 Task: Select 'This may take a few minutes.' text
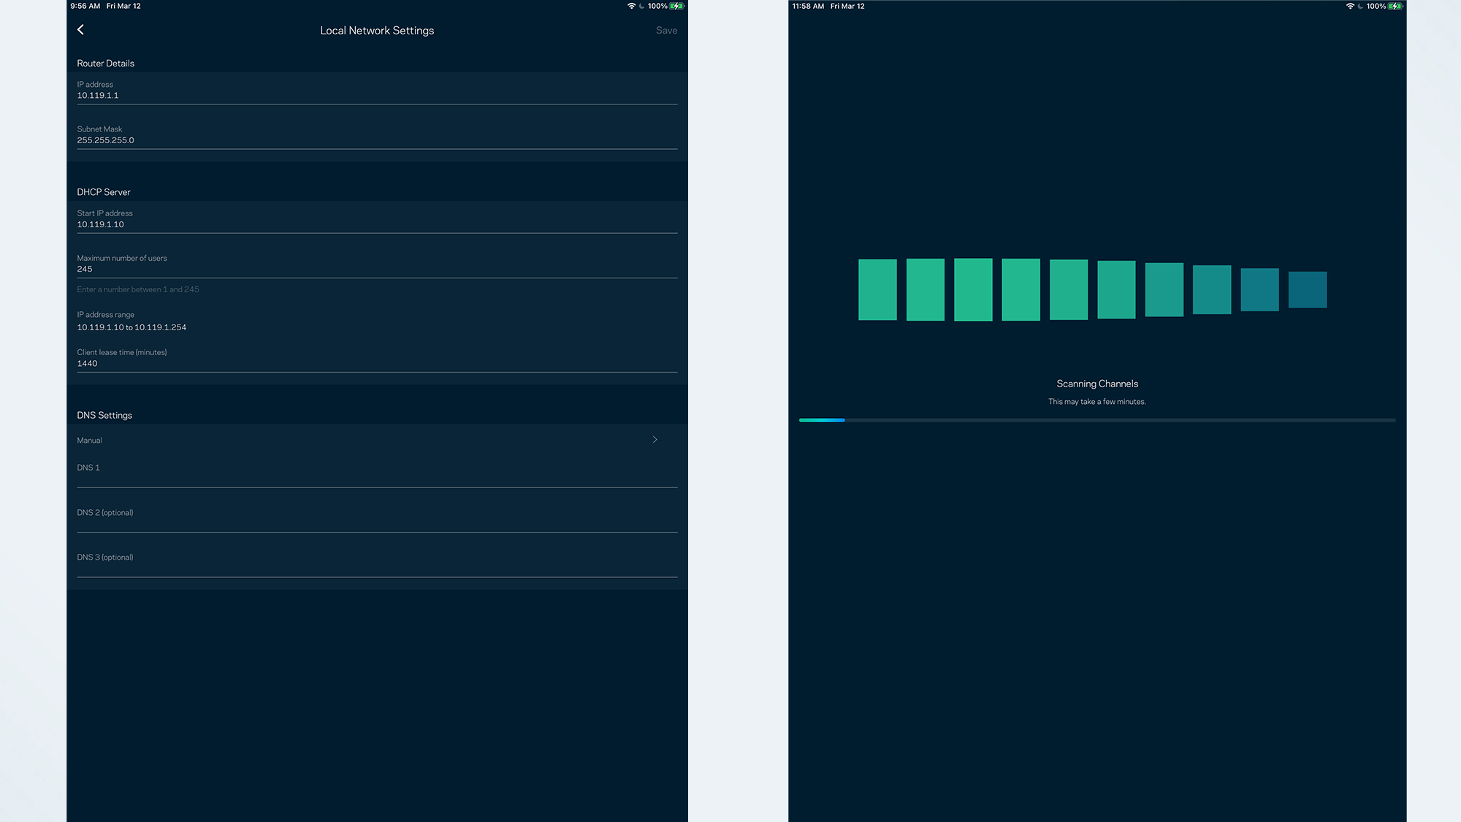tap(1097, 402)
